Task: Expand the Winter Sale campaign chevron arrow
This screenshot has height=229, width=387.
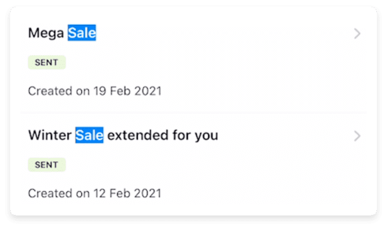Action: [x=357, y=136]
